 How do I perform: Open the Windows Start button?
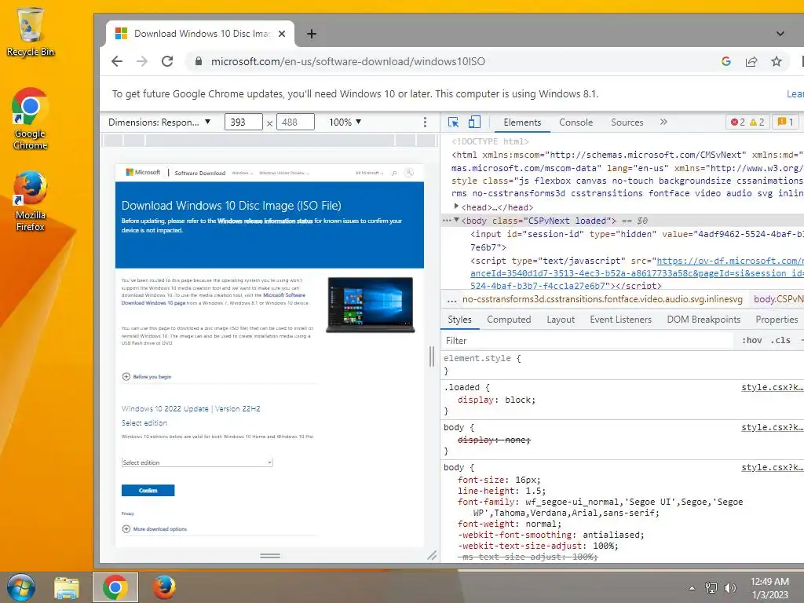(x=21, y=587)
